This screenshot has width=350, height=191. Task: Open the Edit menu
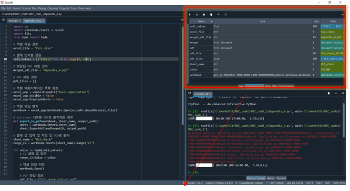tap(9, 8)
